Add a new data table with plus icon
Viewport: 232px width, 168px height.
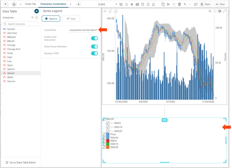[37, 11]
